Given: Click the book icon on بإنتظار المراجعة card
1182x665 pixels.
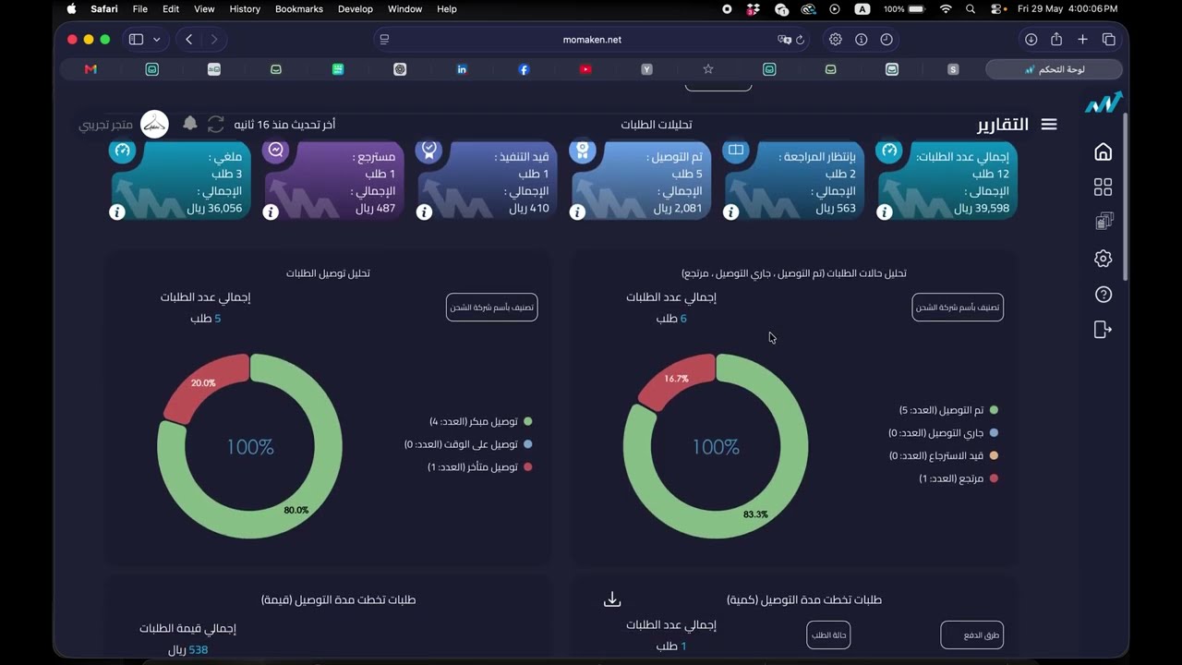Looking at the screenshot, I should pyautogui.click(x=736, y=151).
